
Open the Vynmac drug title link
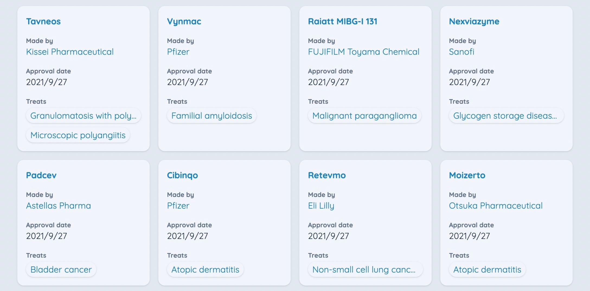(184, 21)
